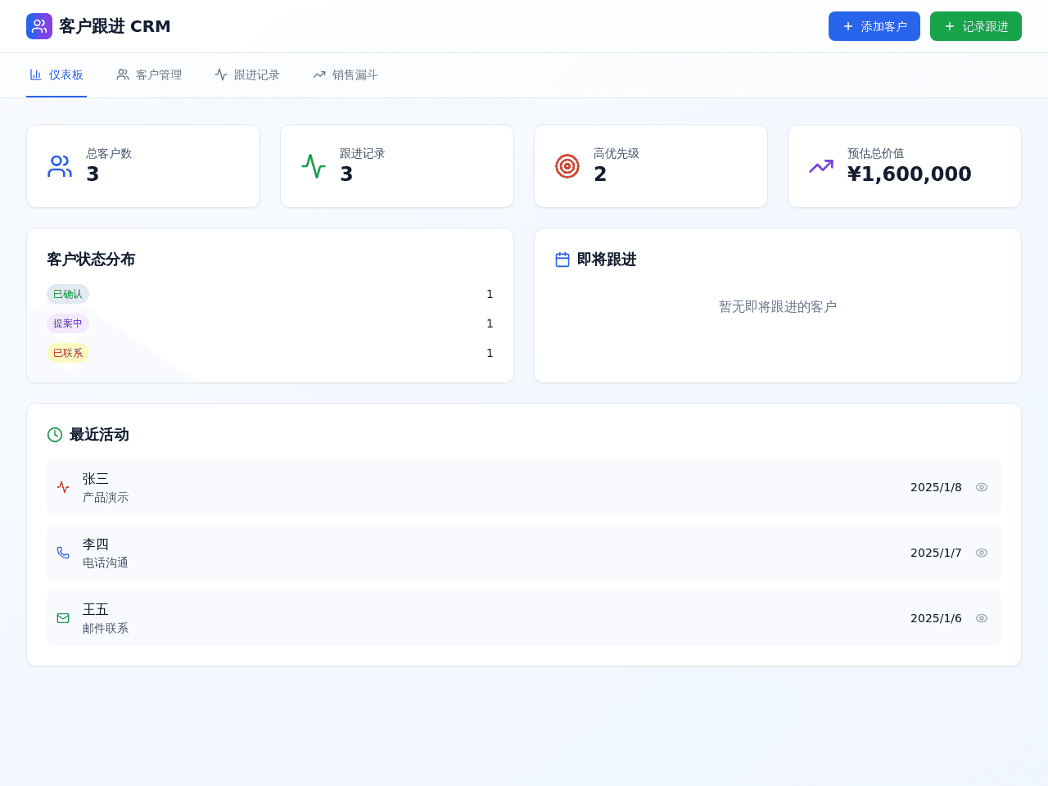Click the date 2025/1/7
This screenshot has width=1048, height=786.
coord(936,553)
